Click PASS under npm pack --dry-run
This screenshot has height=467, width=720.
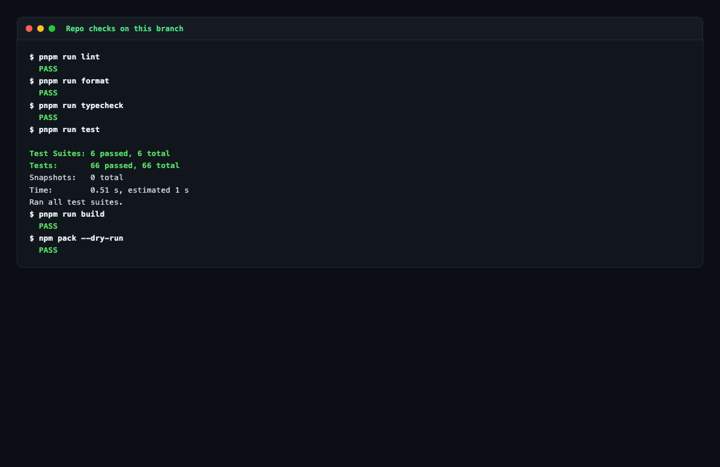pos(48,250)
